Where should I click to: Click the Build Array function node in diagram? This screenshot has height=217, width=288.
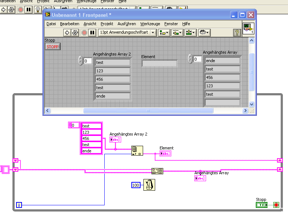[157, 171]
